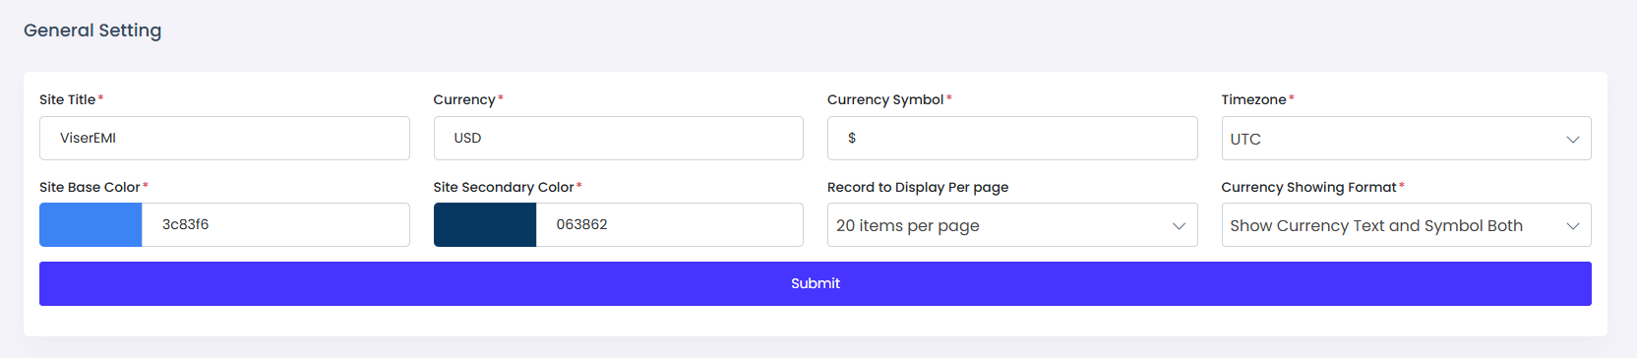Screen dimensions: 1637x358
Task: Focus the Currency Symbol field with $
Action: pyautogui.click(x=1012, y=138)
